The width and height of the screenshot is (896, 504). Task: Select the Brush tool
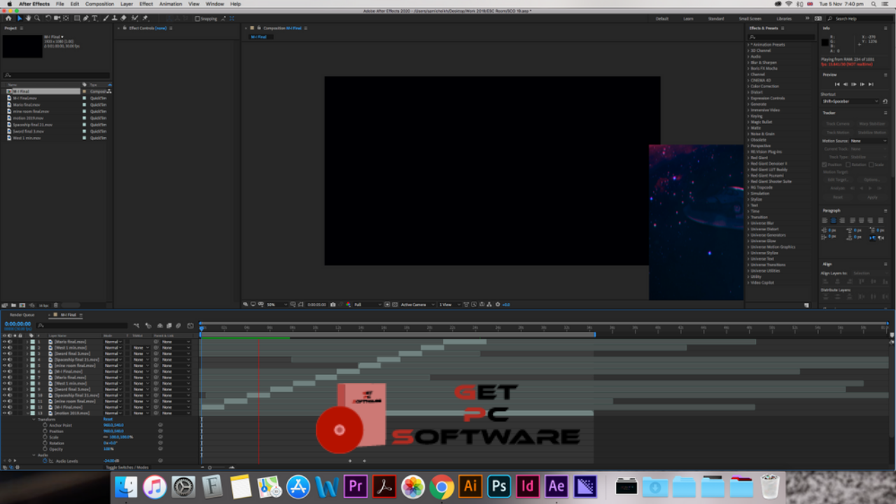[106, 18]
